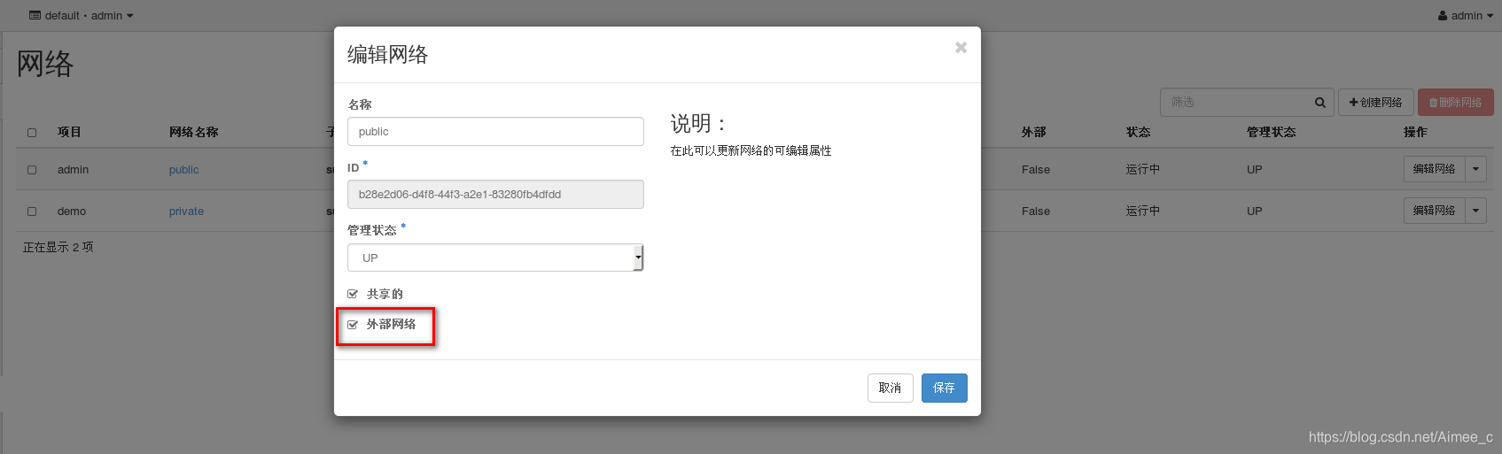Click the 网络 page heading
The image size is (1502, 454).
[45, 64]
